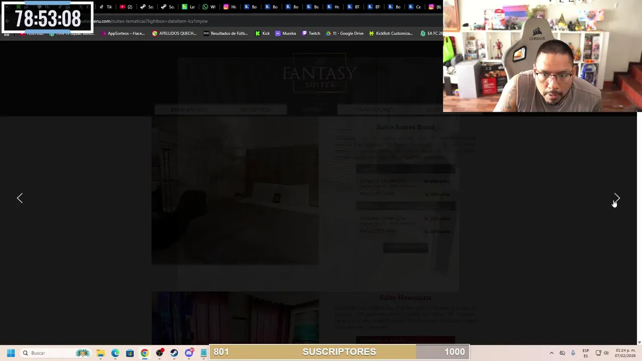The width and height of the screenshot is (642, 361).
Task: Switch to the 'Ce' browser tab
Action: tap(414, 7)
